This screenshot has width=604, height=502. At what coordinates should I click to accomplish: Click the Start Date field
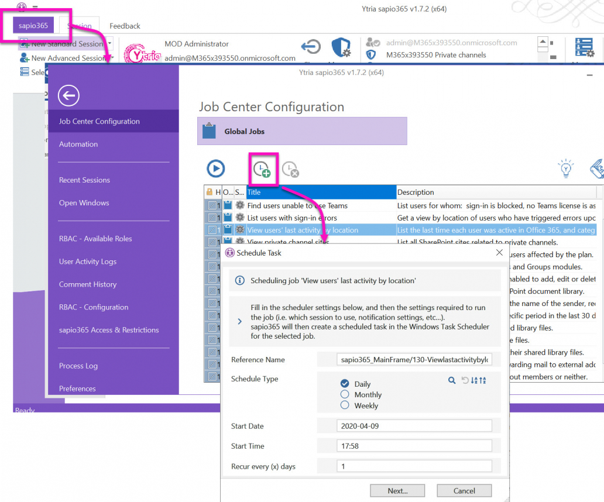[x=414, y=426]
